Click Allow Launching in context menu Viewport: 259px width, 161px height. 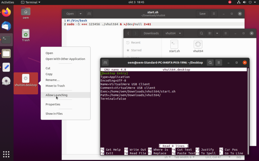coord(66,95)
